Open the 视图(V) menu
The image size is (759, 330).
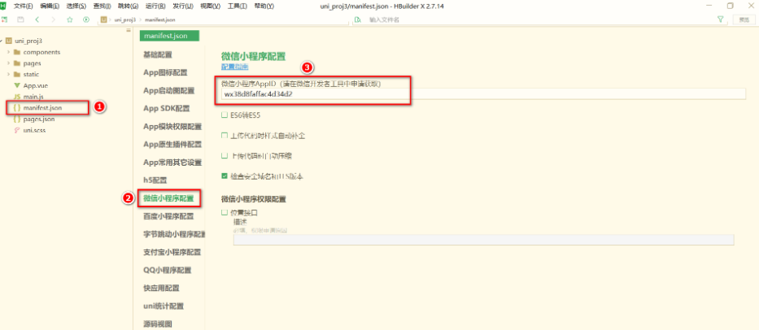(x=210, y=7)
